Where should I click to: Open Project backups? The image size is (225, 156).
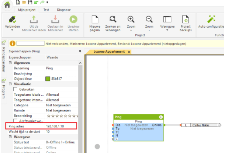pos(186,19)
